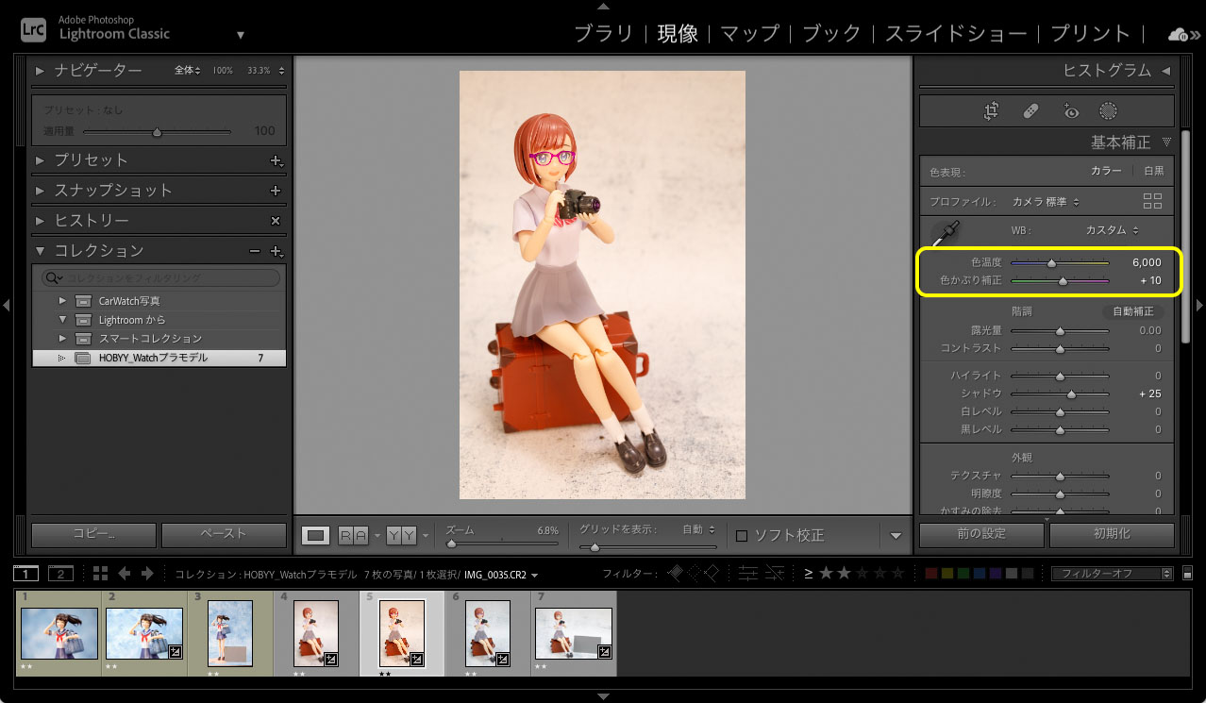Enable Soft Proofing (ソフト校正) checkbox

pos(741,535)
